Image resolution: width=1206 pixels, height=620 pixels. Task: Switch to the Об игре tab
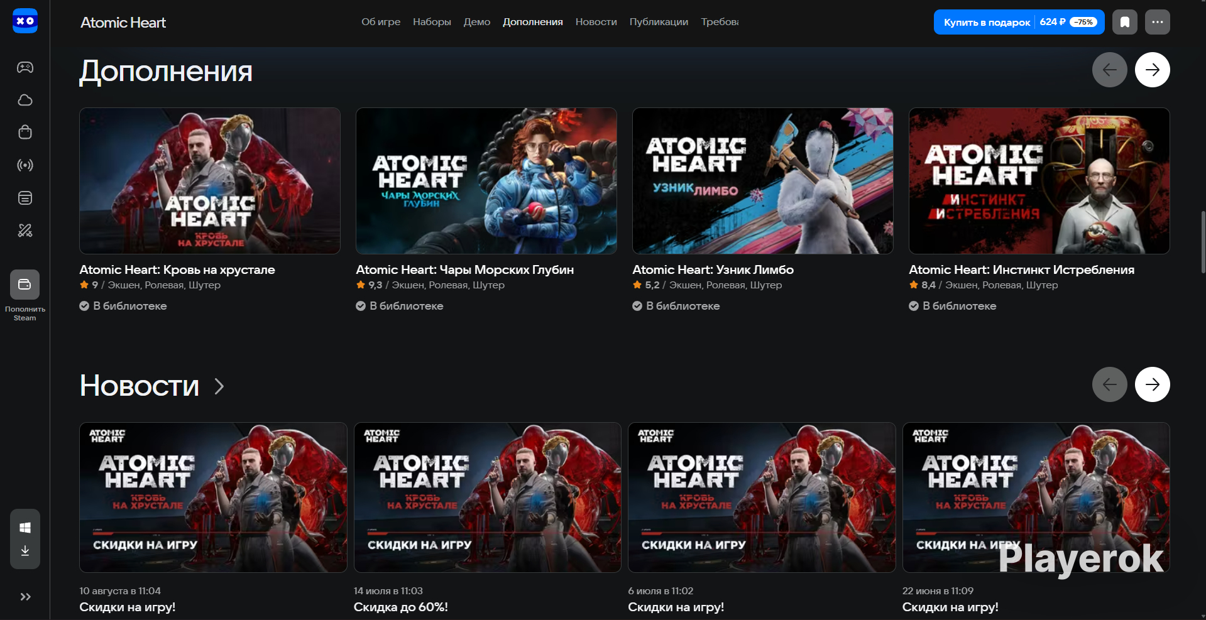coord(381,22)
